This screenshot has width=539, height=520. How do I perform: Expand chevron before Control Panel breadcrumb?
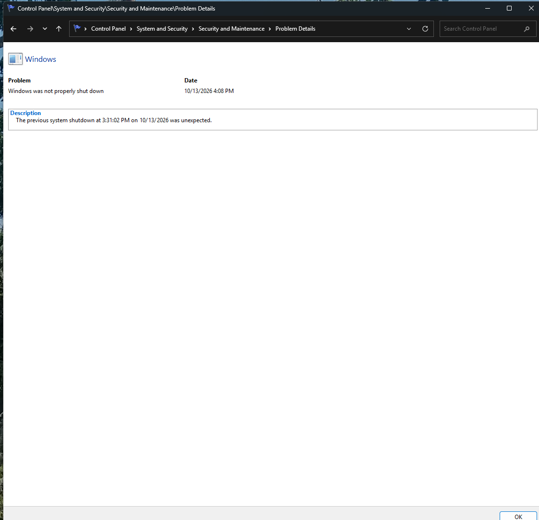point(85,29)
